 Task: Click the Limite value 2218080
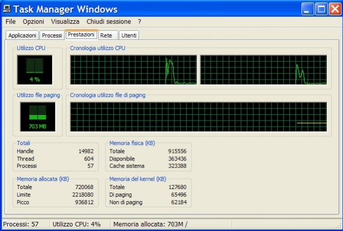[x=83, y=195]
